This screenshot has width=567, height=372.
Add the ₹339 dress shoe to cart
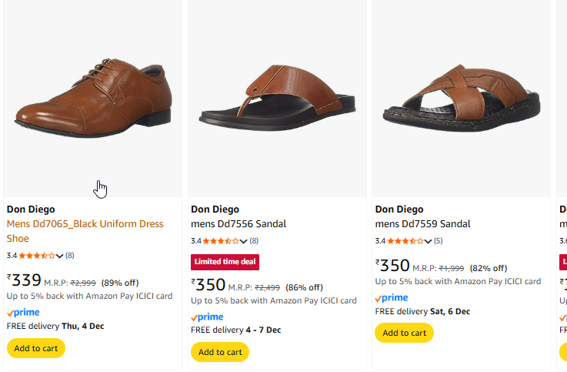pyautogui.click(x=35, y=348)
